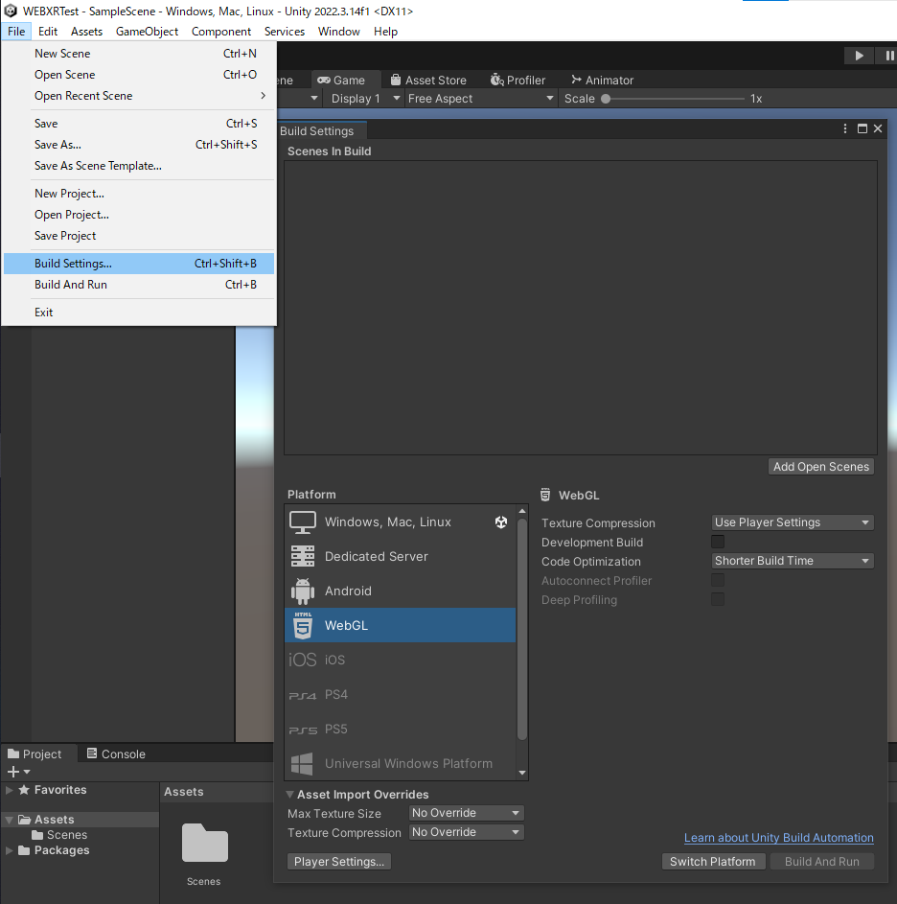Collapse the Assets tree item

pyautogui.click(x=10, y=820)
